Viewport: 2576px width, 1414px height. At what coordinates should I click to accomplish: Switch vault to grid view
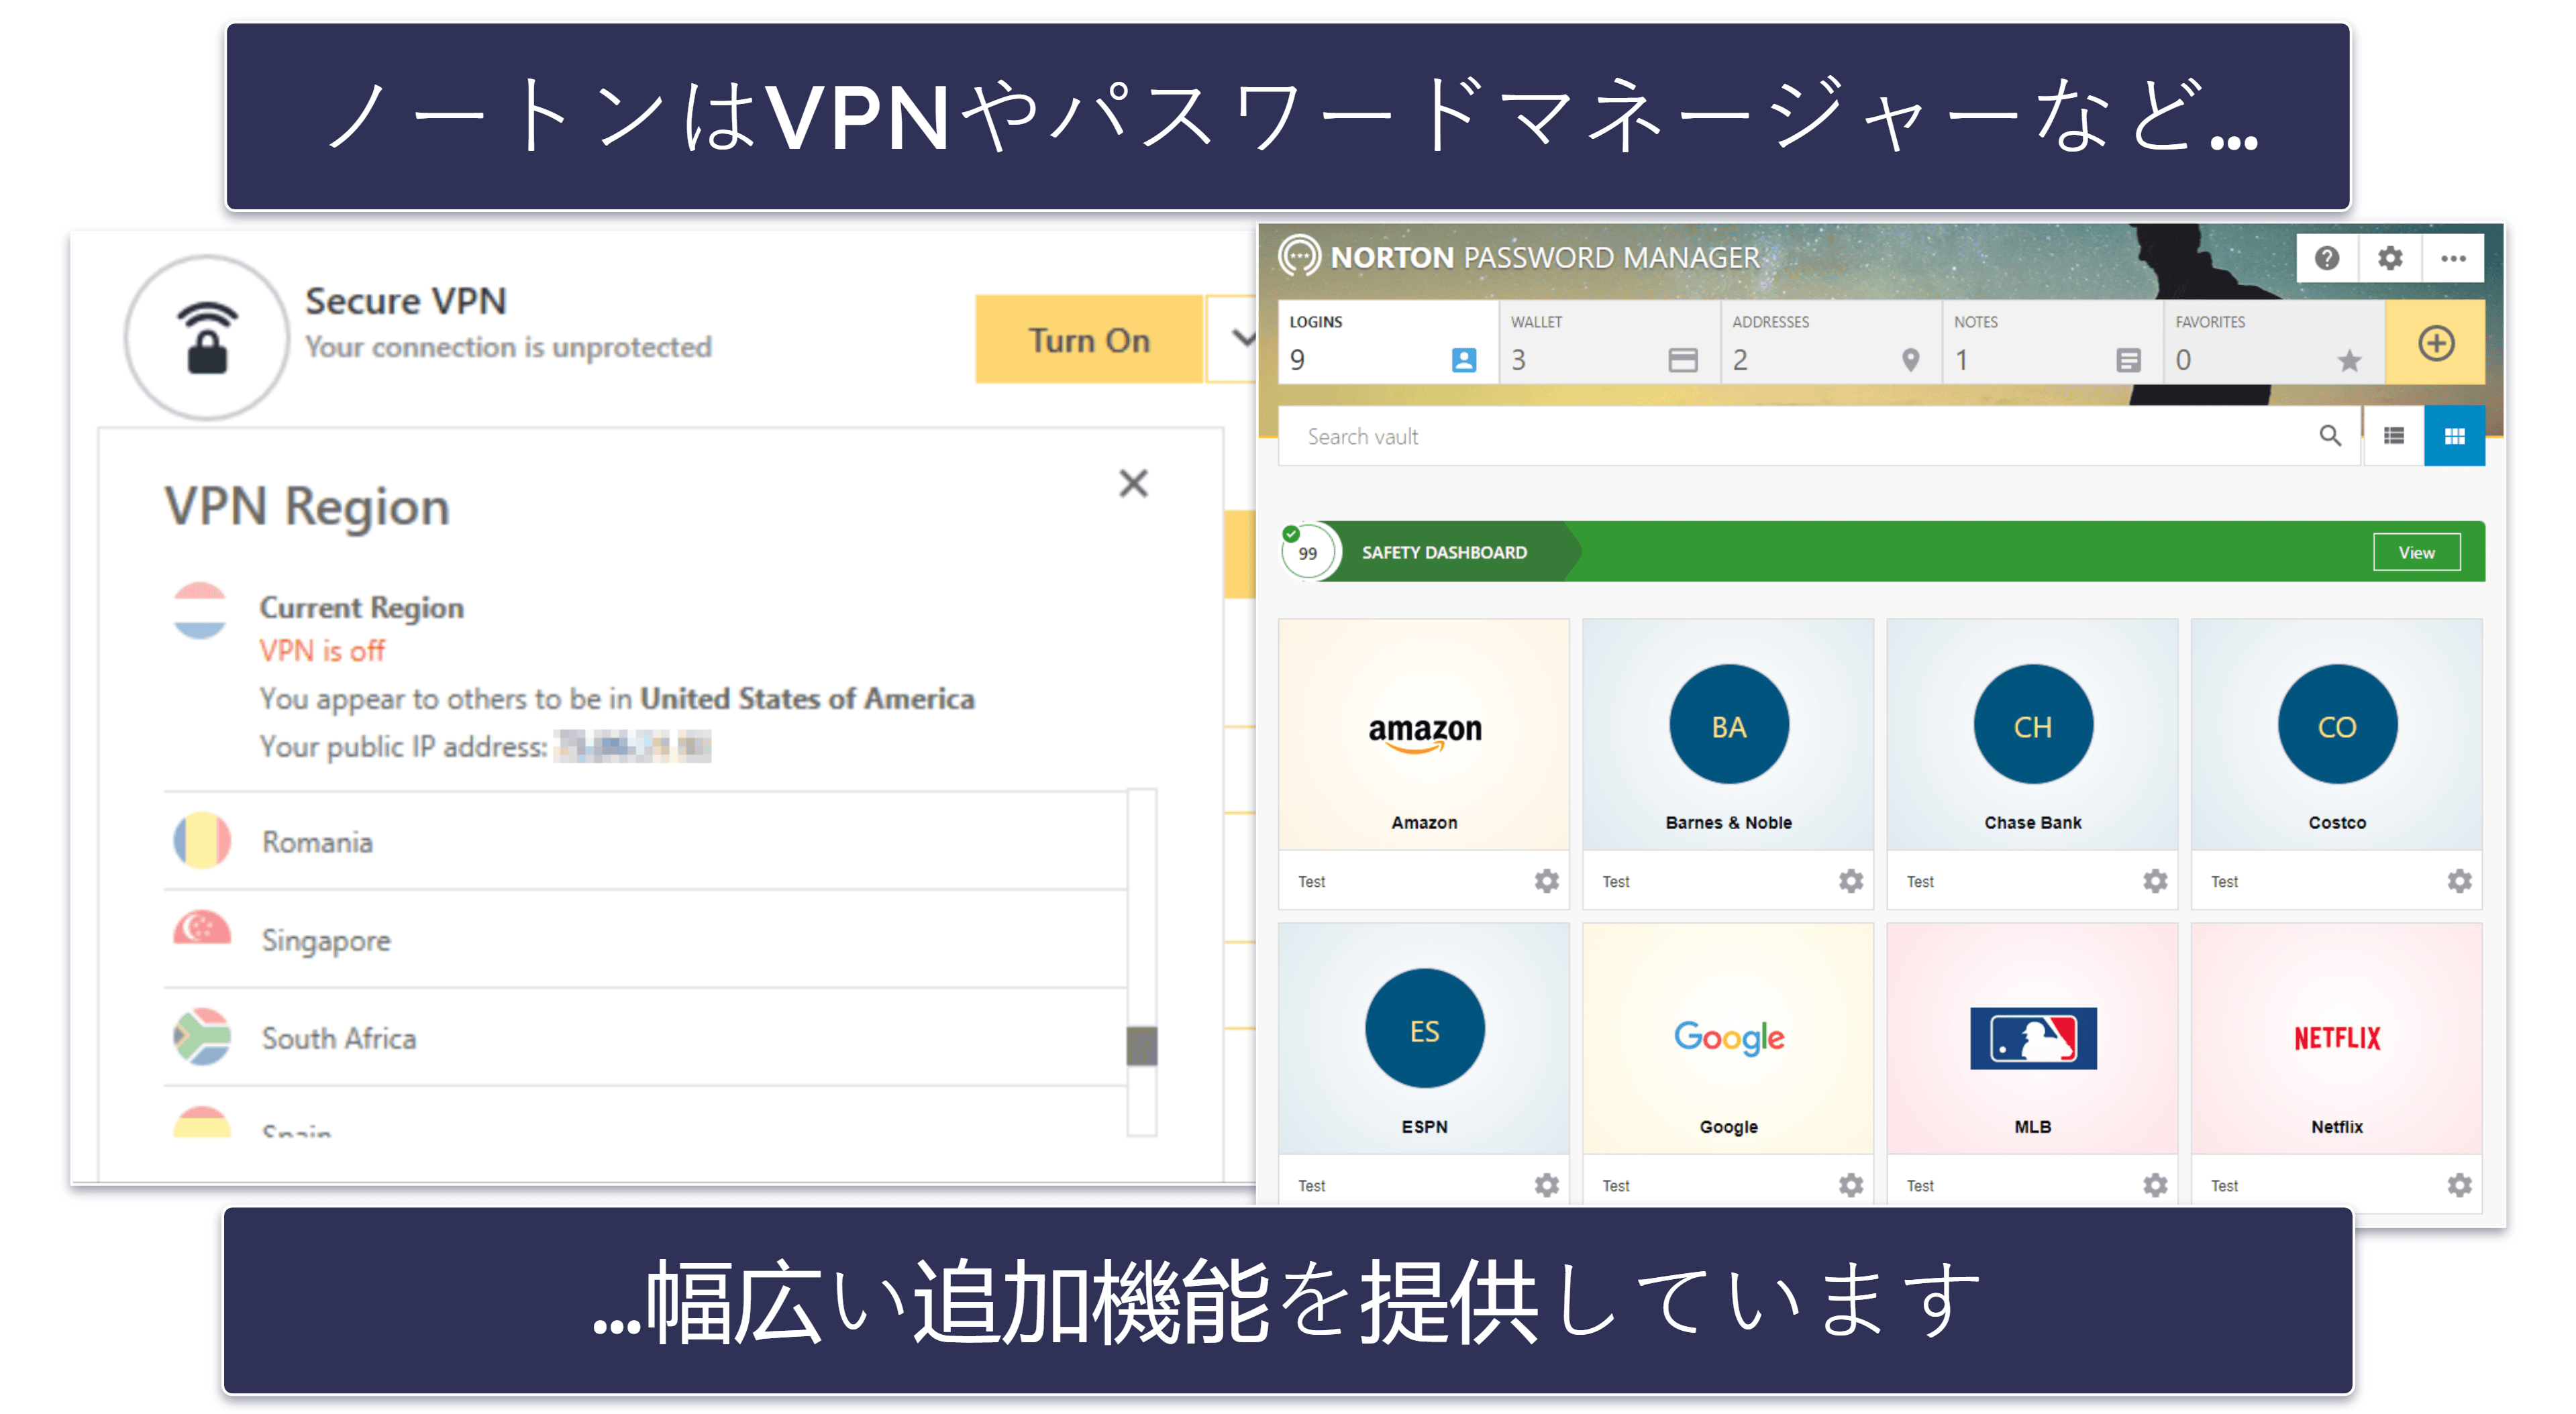(2455, 436)
